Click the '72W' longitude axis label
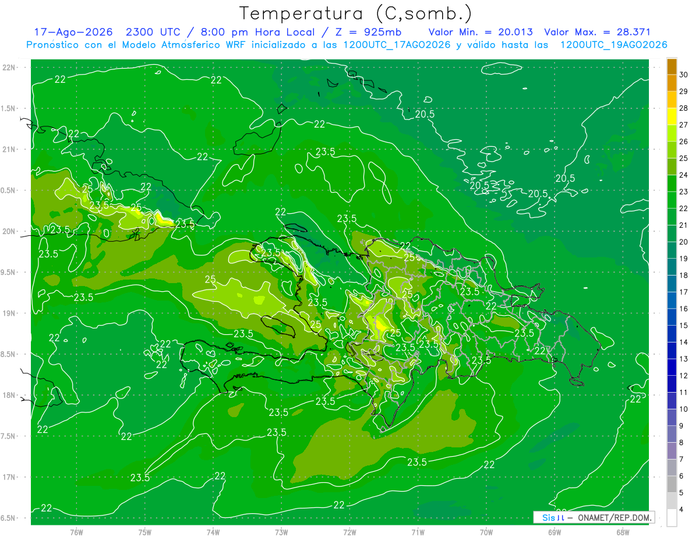 (349, 532)
